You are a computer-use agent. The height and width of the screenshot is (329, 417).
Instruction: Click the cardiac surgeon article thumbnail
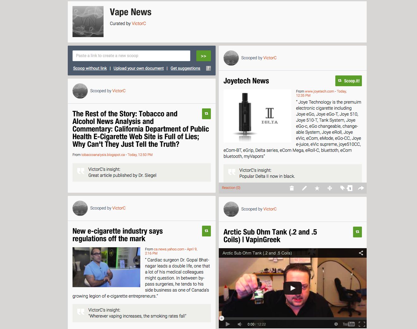click(106, 267)
